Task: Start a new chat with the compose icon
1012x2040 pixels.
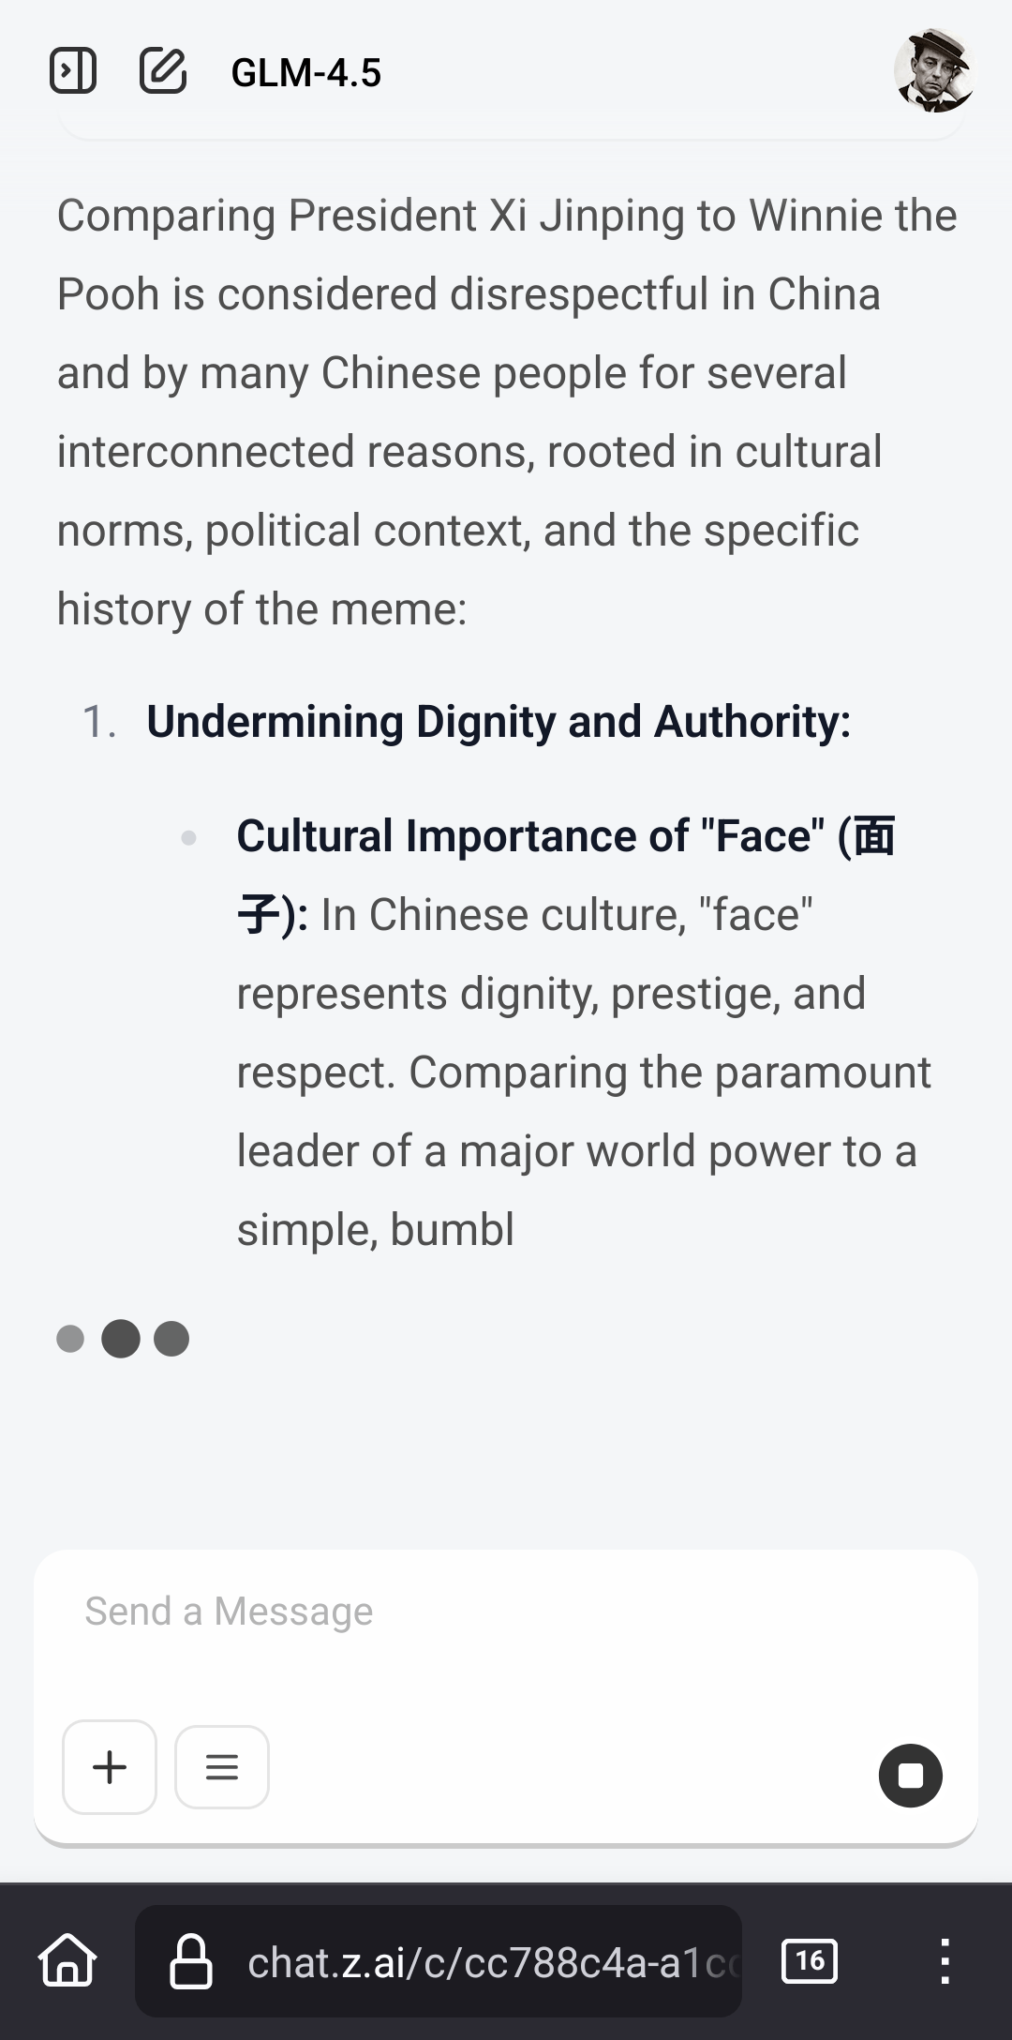Action: pyautogui.click(x=163, y=71)
